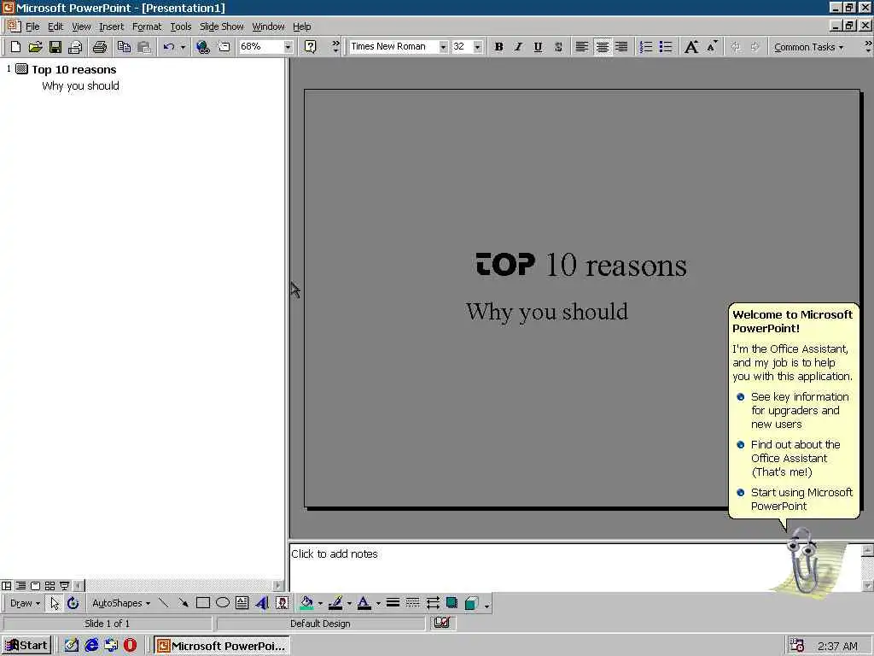Save the presentation with the floppy icon
This screenshot has height=656, width=874.
pos(55,47)
